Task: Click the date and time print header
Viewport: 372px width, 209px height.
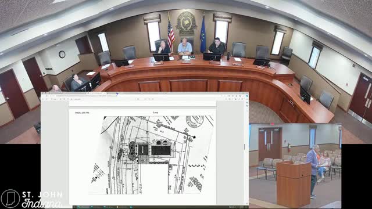Action: [x=82, y=113]
